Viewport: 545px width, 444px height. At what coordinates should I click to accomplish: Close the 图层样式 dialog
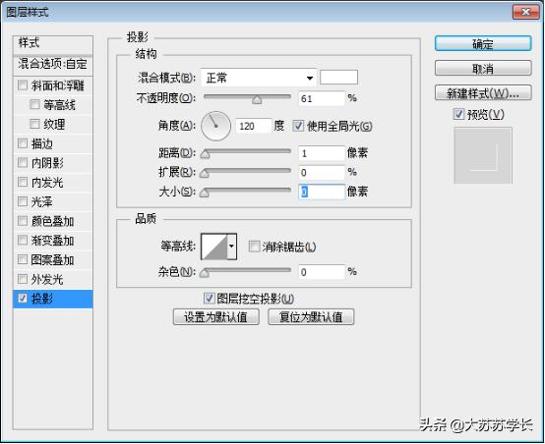526,13
